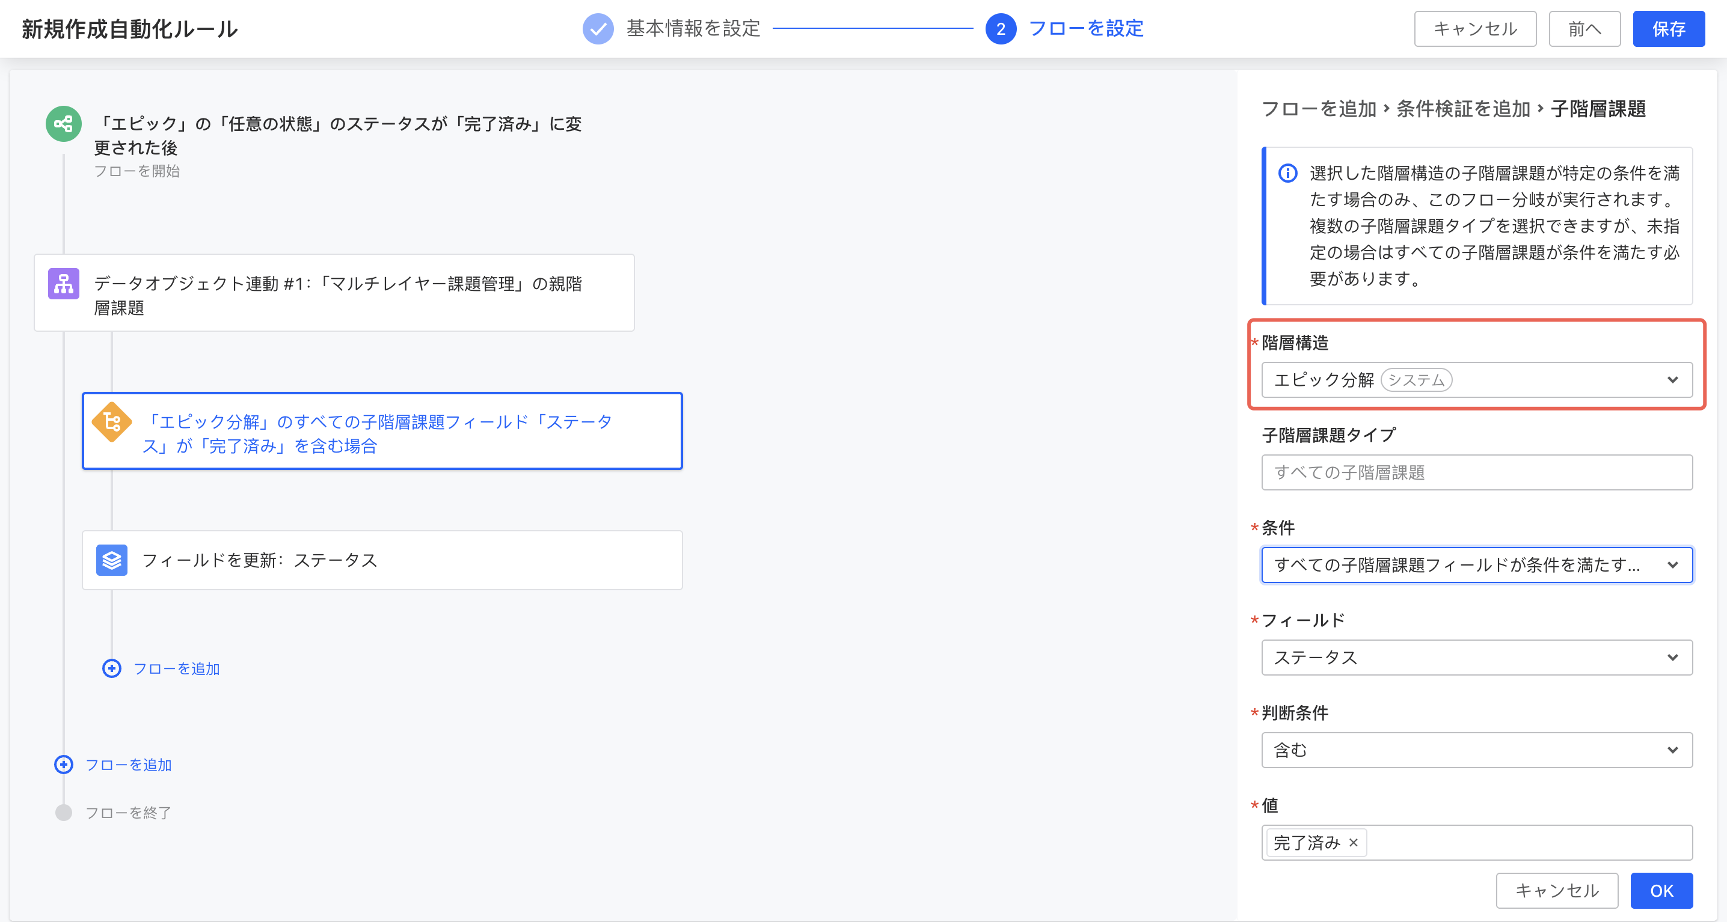Click the 子階層課題タイプ input field
1727x922 pixels.
pos(1476,472)
